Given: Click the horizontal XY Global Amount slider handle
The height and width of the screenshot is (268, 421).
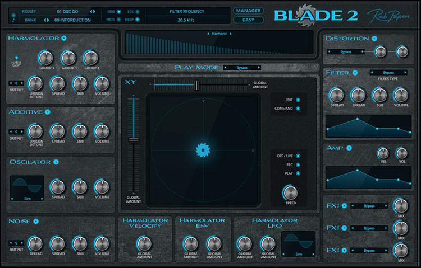Looking at the screenshot, I should pyautogui.click(x=196, y=85).
